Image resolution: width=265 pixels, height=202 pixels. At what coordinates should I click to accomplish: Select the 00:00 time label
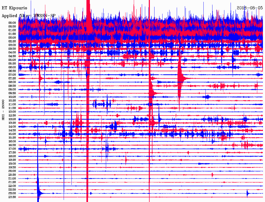[x=12, y=23]
